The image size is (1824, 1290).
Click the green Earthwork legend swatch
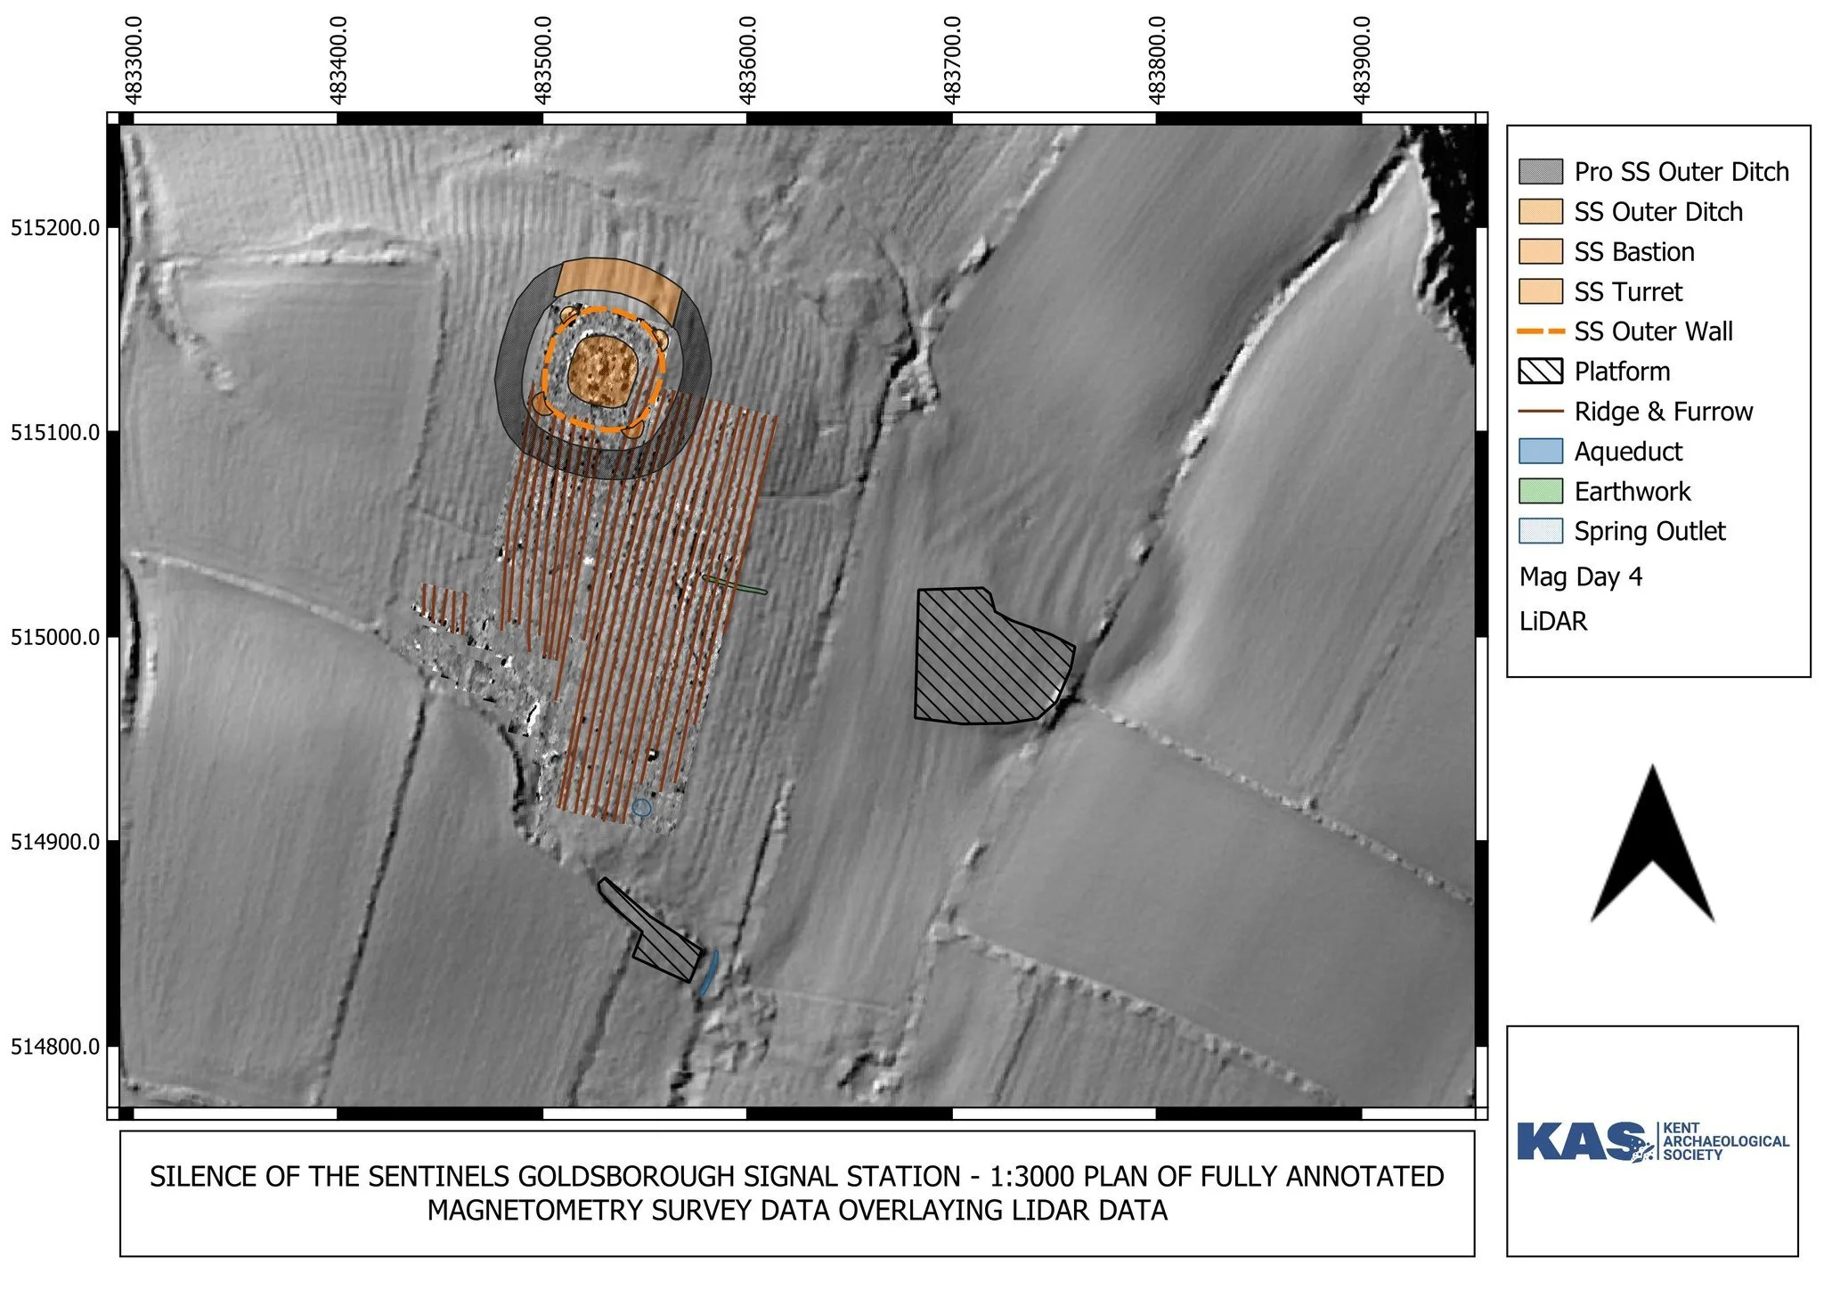[x=1540, y=491]
